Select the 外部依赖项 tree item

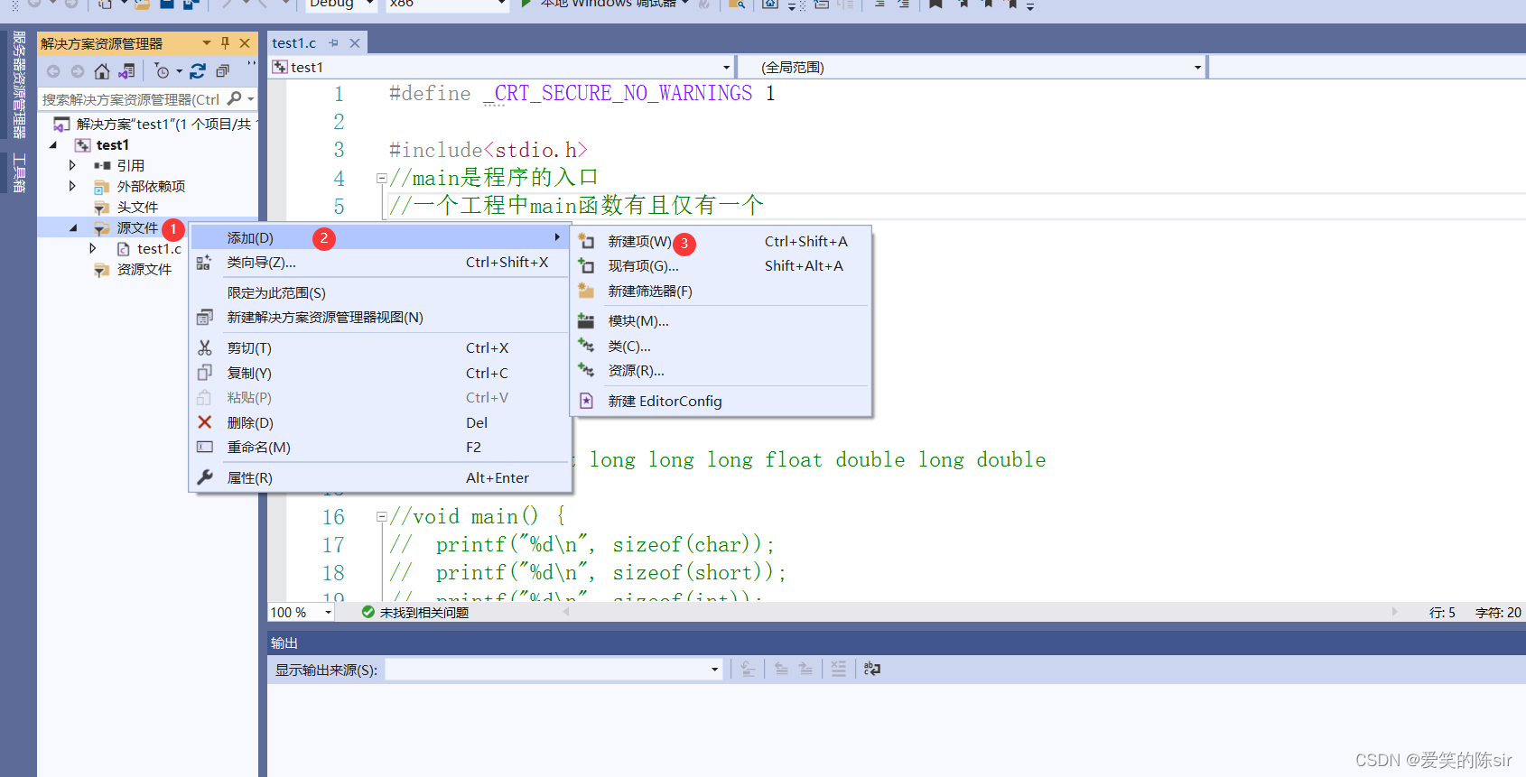(151, 186)
